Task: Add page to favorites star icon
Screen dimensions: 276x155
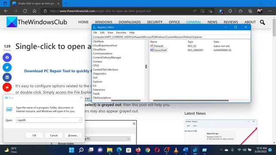Action: 210,11
